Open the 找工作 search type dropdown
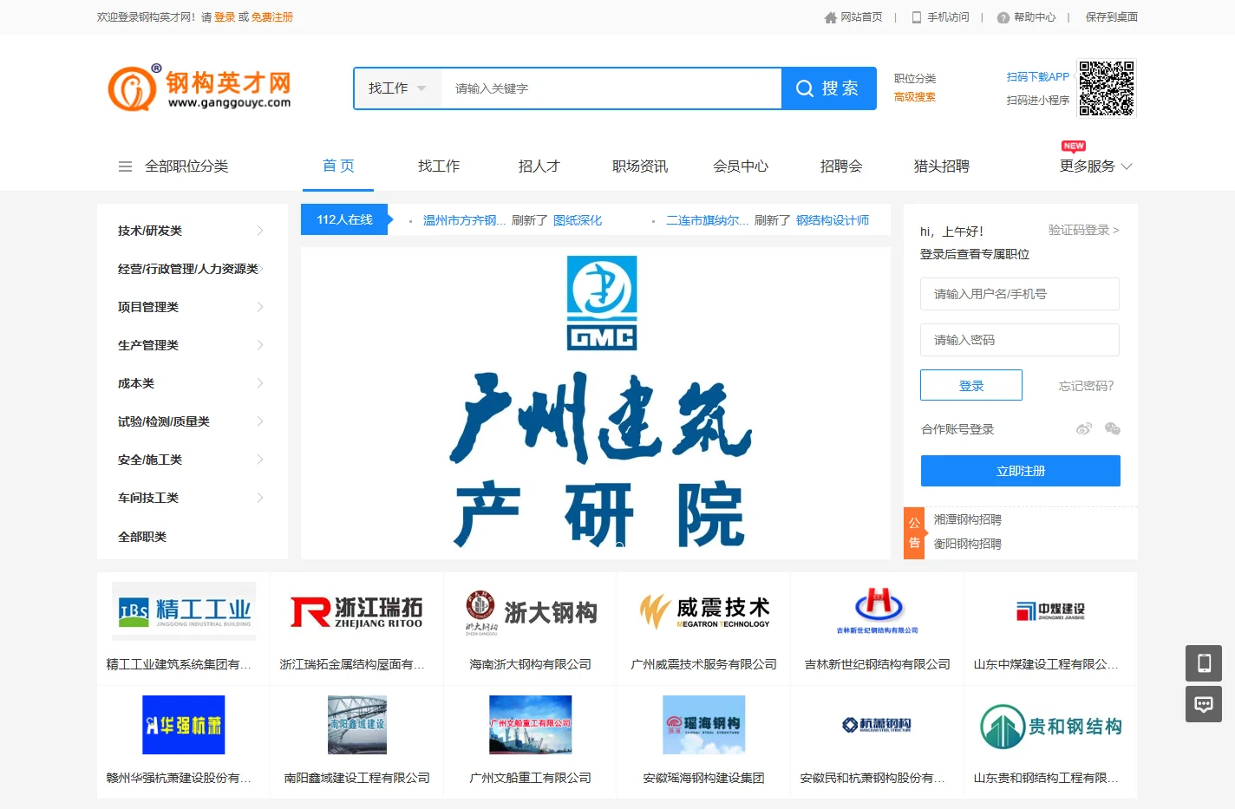Screen dimensions: 1235x809 tap(398, 88)
